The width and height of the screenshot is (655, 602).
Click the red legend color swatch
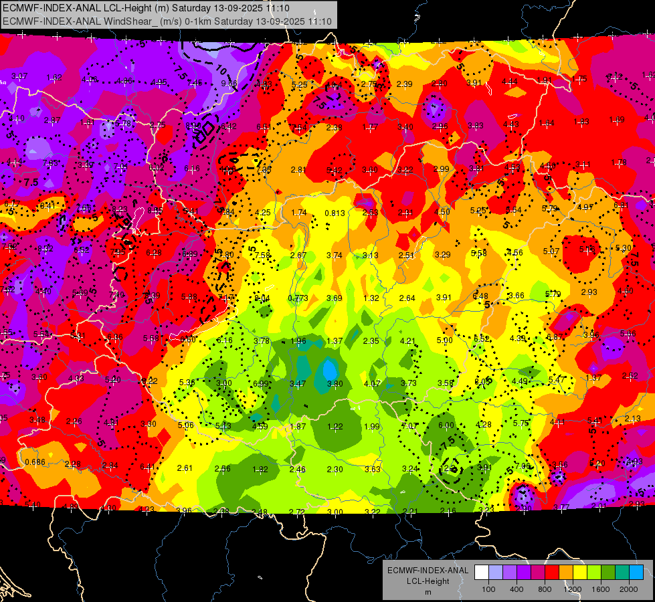(x=552, y=572)
